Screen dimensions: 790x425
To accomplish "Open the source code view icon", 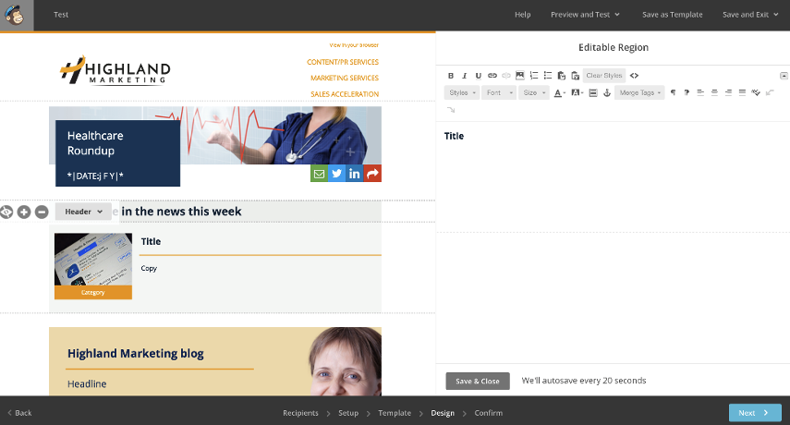I will click(x=634, y=76).
